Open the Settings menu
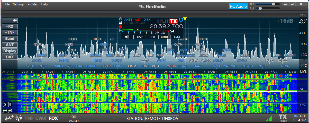 pos(19,4)
